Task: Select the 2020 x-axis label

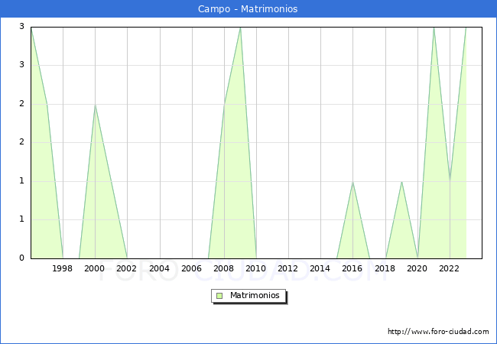Action: coord(417,268)
